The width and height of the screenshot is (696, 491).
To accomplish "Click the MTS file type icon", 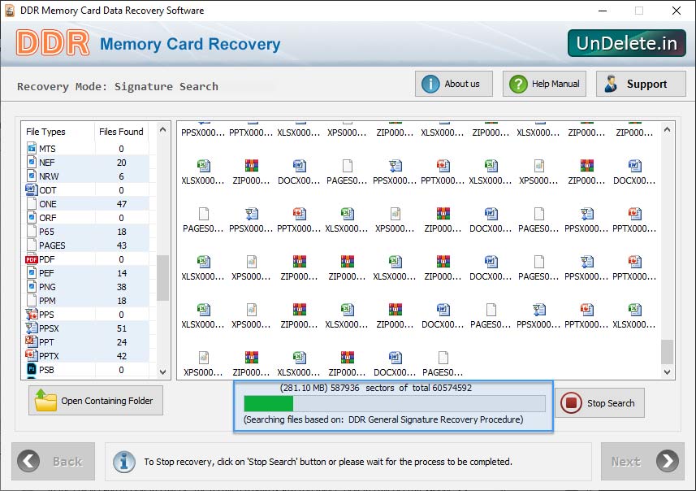I will pos(32,149).
